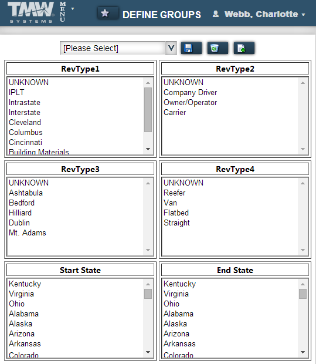316x364 pixels.
Task: Click the RevType1 scrollbar thumb
Action: point(148,110)
